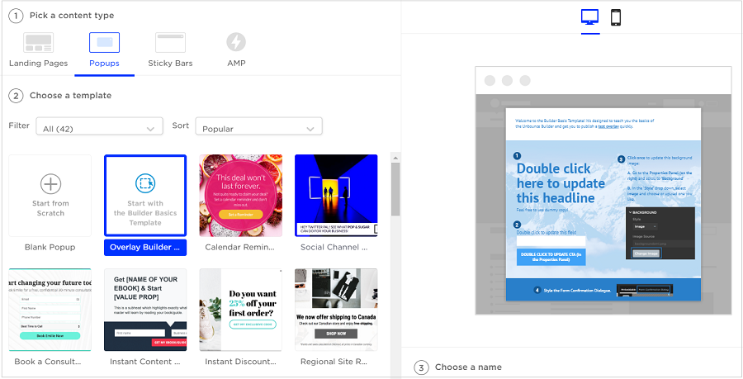This screenshot has width=743, height=379.
Task: Choose the AMP lightning bolt icon
Action: (236, 42)
